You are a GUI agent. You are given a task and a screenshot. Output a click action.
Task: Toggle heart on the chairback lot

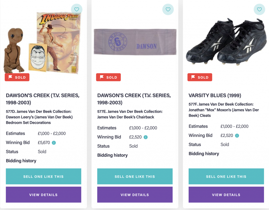[x=168, y=9]
